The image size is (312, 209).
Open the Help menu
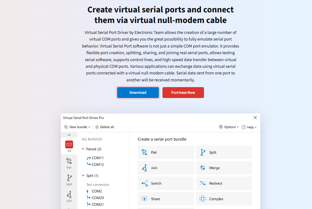pyautogui.click(x=249, y=127)
